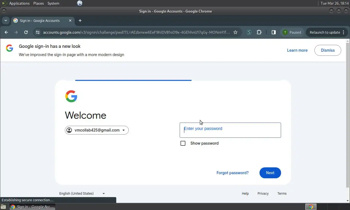Click the Forgot password? link
Viewport: 350px width, 210px height.
point(232,173)
